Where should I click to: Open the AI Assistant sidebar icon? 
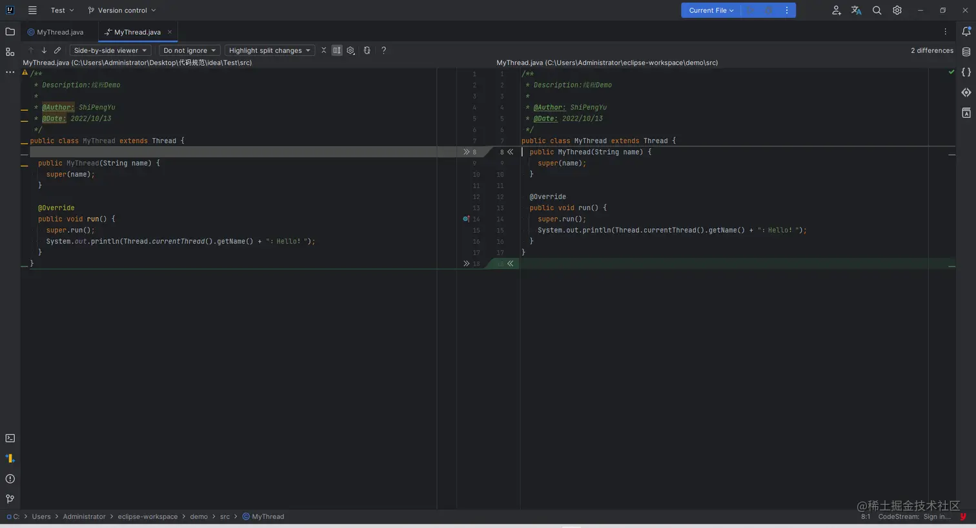point(966,92)
